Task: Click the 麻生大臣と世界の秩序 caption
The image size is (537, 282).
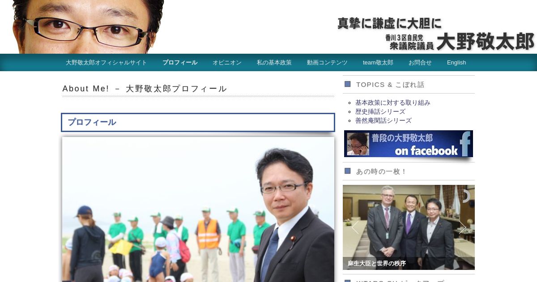Action: [377, 264]
